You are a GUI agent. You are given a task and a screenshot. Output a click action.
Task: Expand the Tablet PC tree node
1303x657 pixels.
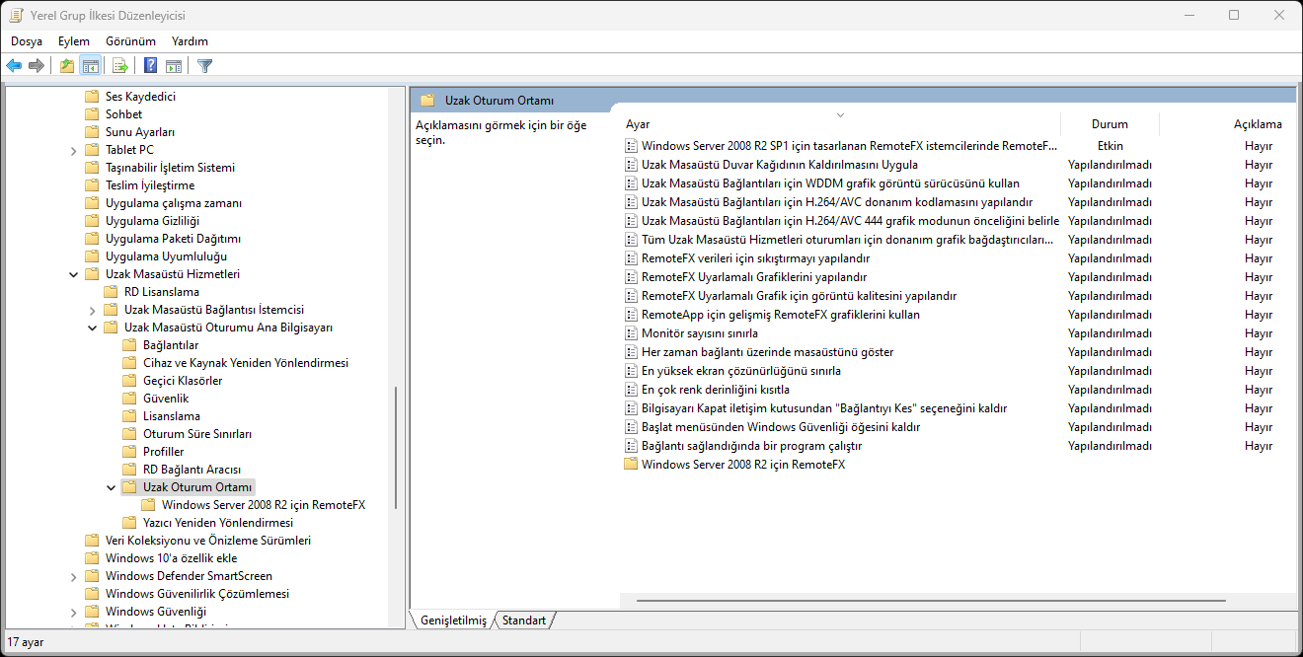pyautogui.click(x=74, y=150)
